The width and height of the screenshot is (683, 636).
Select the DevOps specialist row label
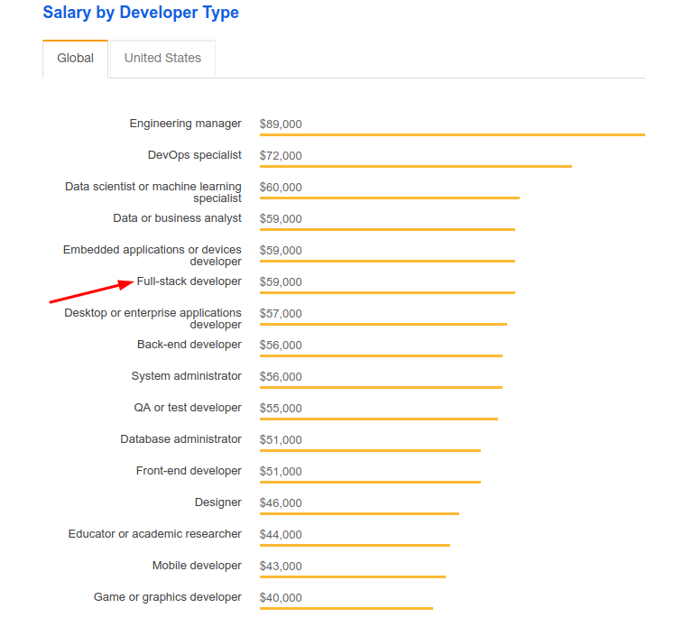pos(194,155)
